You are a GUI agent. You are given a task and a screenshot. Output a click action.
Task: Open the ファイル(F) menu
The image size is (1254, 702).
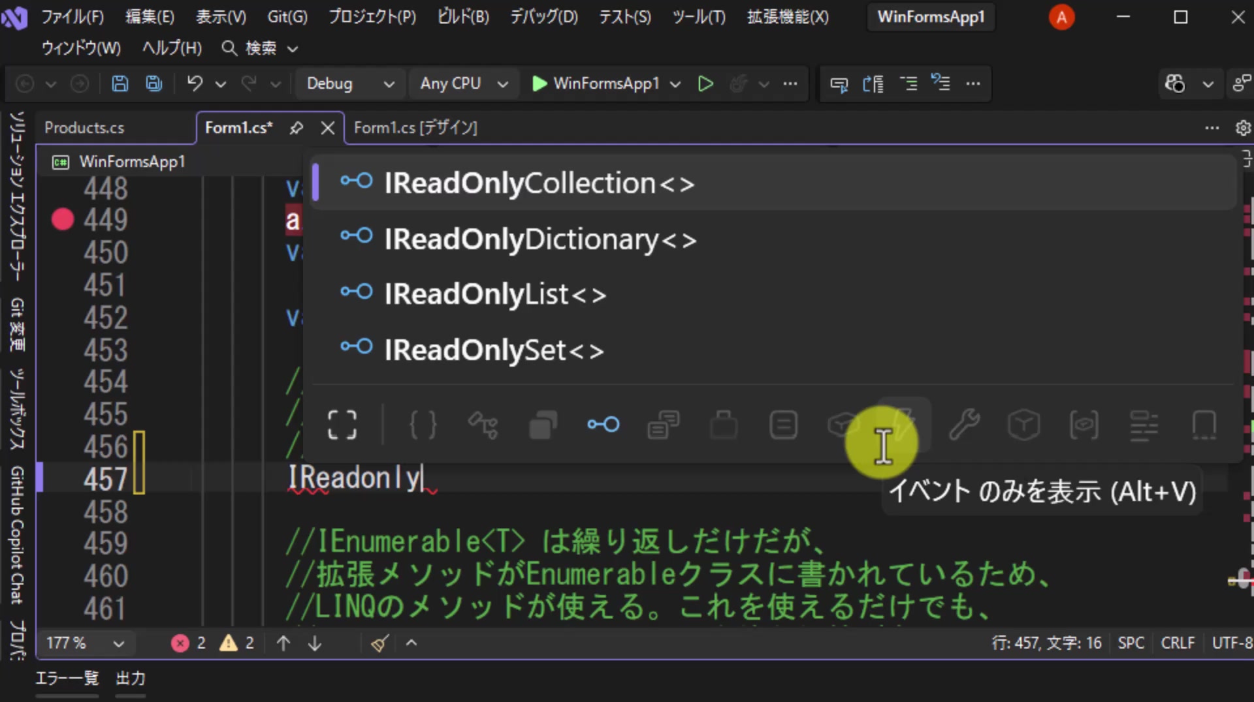click(72, 17)
